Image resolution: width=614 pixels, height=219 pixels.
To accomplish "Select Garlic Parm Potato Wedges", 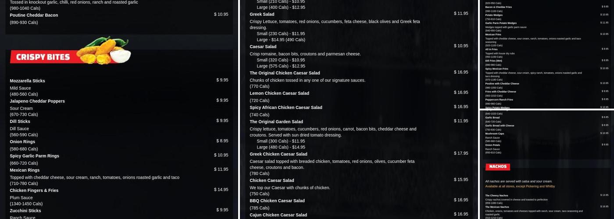I will click(x=501, y=23).
